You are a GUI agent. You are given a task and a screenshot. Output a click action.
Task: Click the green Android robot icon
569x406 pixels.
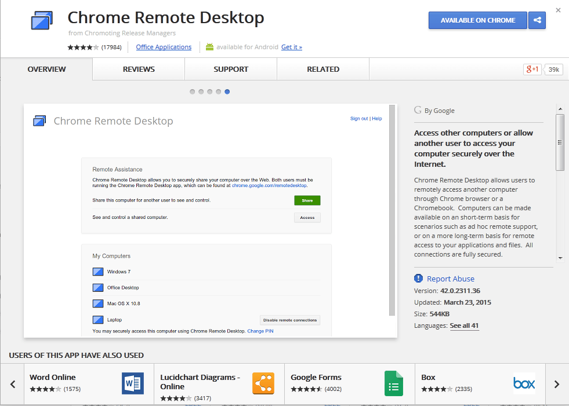tap(209, 47)
